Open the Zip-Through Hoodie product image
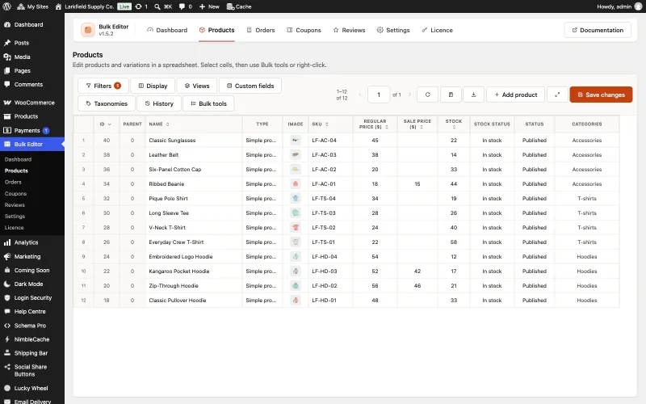The width and height of the screenshot is (646, 404). [x=296, y=286]
